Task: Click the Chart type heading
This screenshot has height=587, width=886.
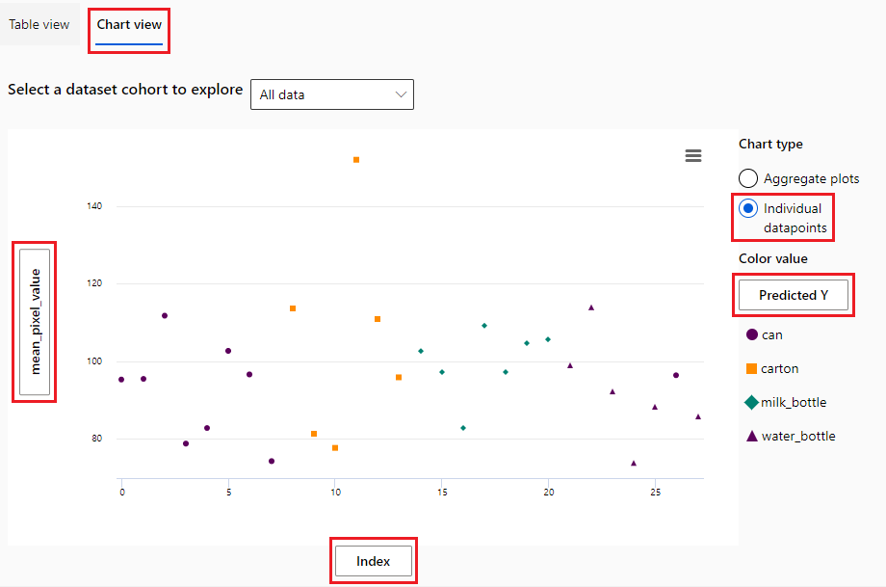Action: click(x=770, y=145)
